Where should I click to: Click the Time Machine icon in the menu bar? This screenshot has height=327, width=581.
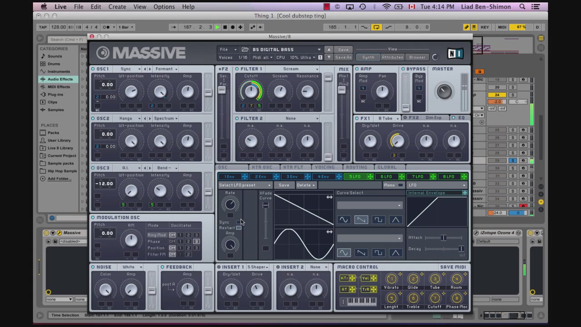tap(362, 7)
